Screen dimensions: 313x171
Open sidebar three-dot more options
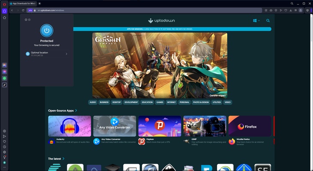pyautogui.click(x=4, y=167)
